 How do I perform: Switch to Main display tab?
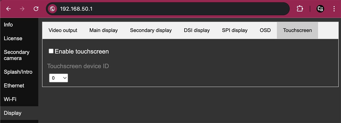pyautogui.click(x=104, y=30)
